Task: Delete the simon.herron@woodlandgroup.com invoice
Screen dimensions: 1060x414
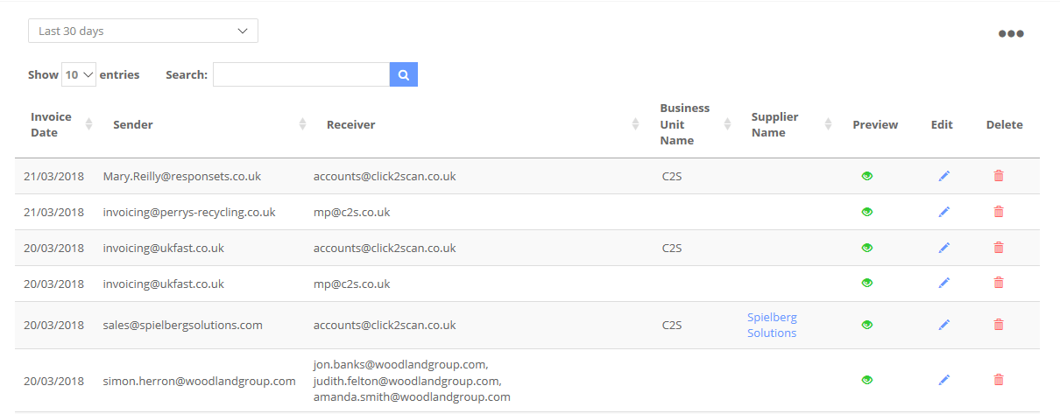Action: (x=999, y=379)
